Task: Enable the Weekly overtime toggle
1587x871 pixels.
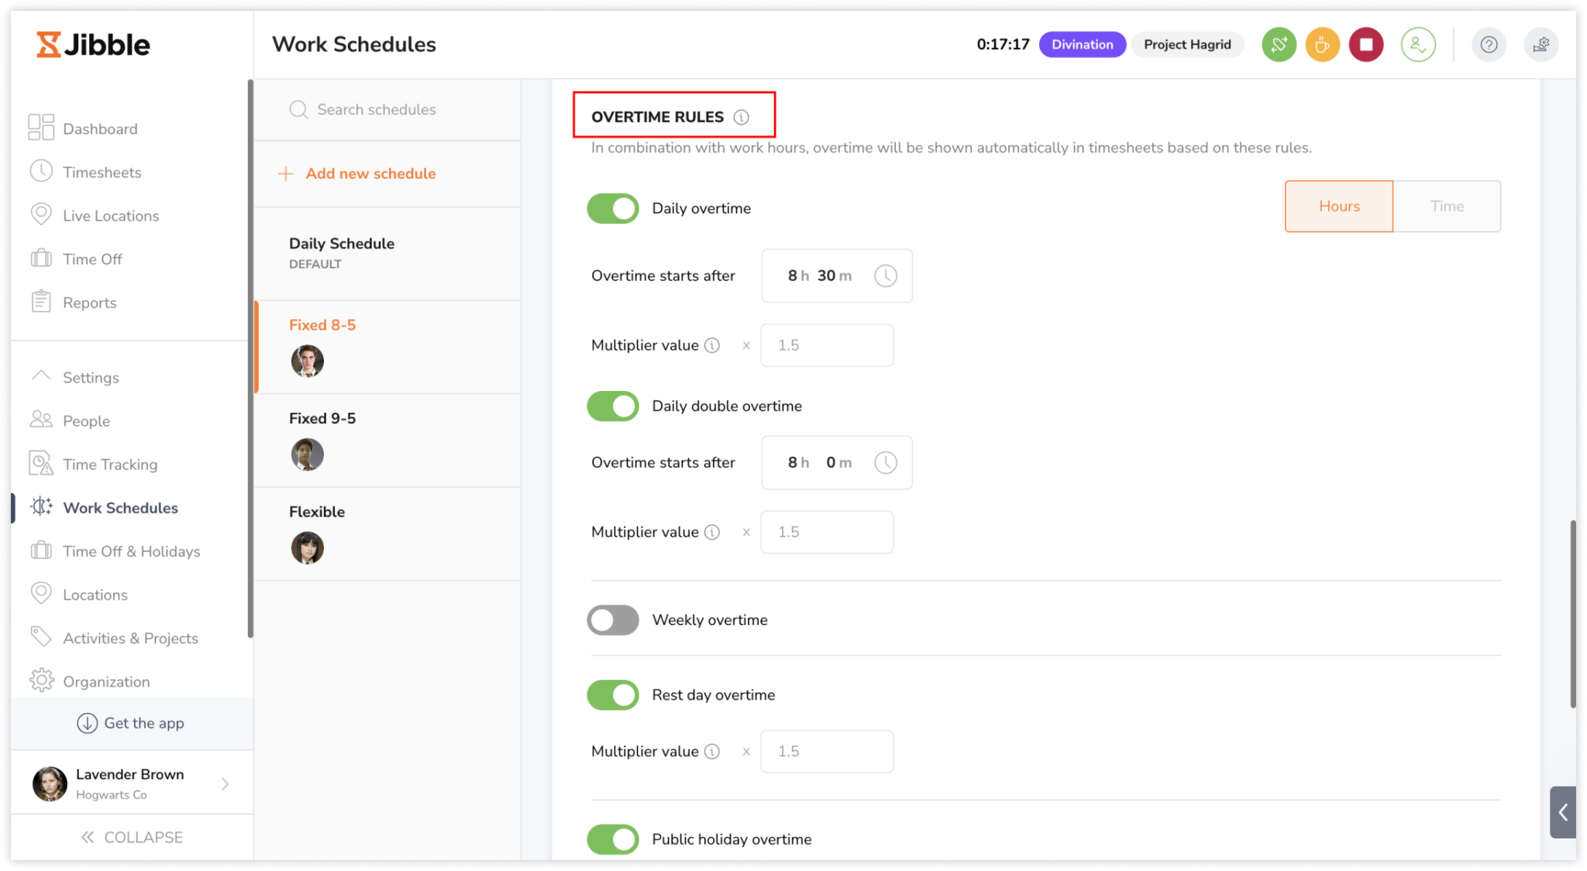Action: [x=613, y=620]
